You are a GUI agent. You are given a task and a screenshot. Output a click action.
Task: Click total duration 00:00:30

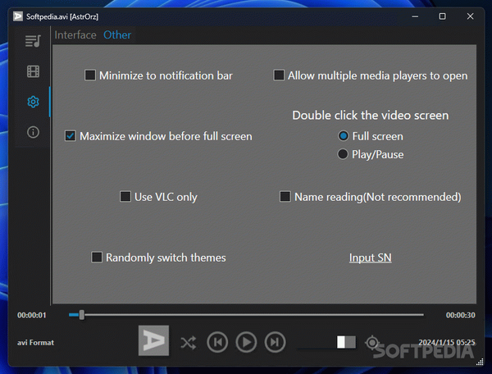[460, 315]
